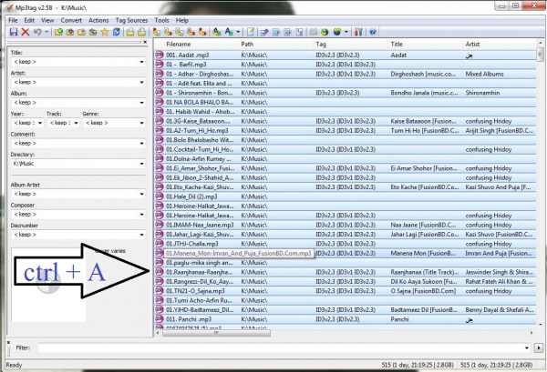Open the Help menu
This screenshot has width=547, height=372.
pyautogui.click(x=181, y=20)
